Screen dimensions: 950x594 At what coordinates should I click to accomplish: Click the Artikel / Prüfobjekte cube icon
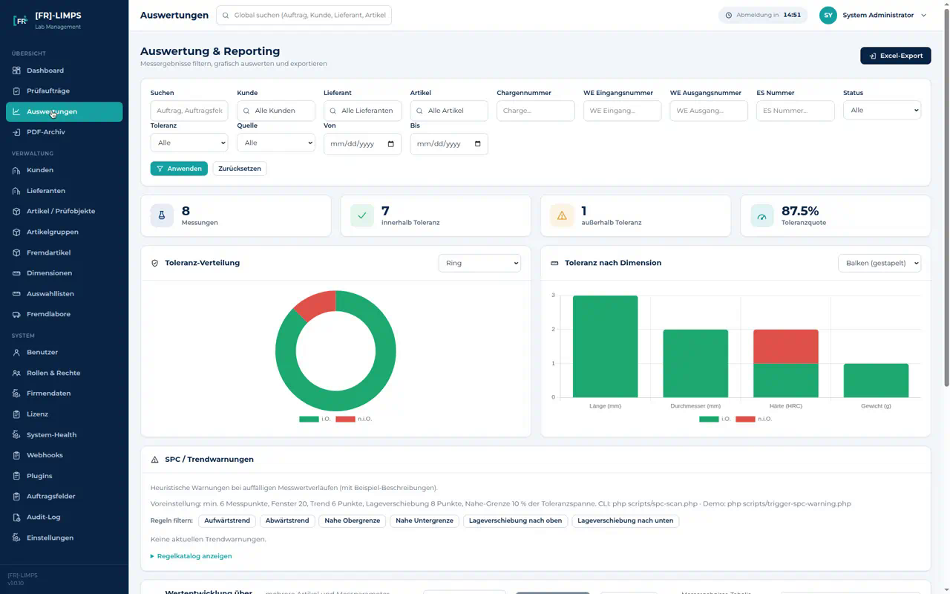coord(16,212)
